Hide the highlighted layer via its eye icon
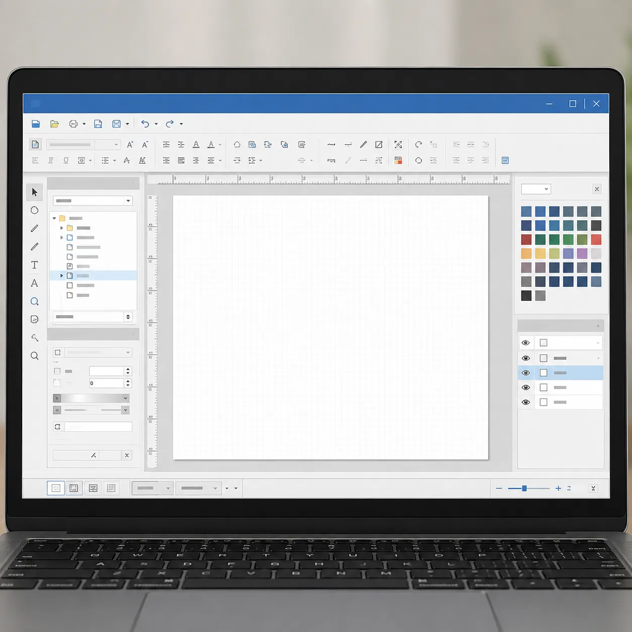The image size is (632, 632). pyautogui.click(x=526, y=373)
